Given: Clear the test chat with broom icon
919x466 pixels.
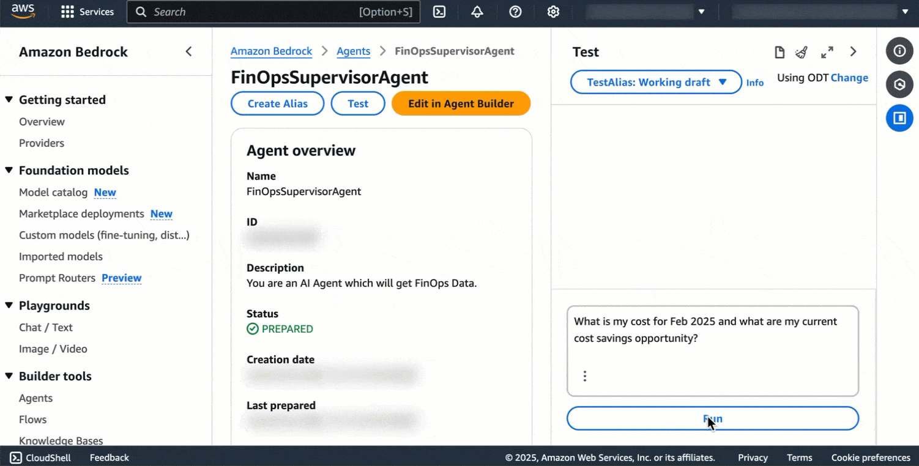Looking at the screenshot, I should tap(802, 52).
